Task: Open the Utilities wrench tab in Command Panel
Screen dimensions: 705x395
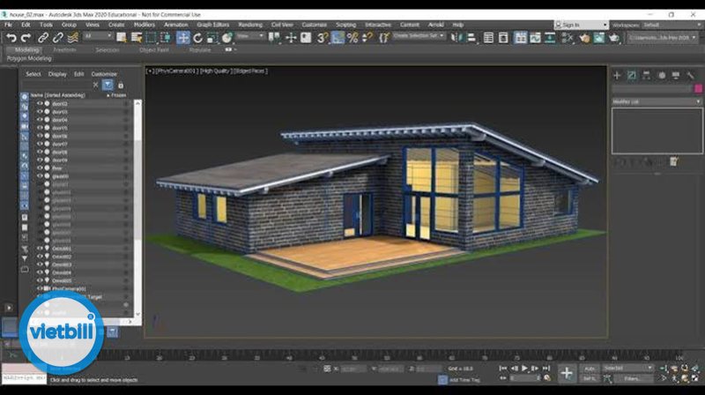Action: (x=690, y=76)
